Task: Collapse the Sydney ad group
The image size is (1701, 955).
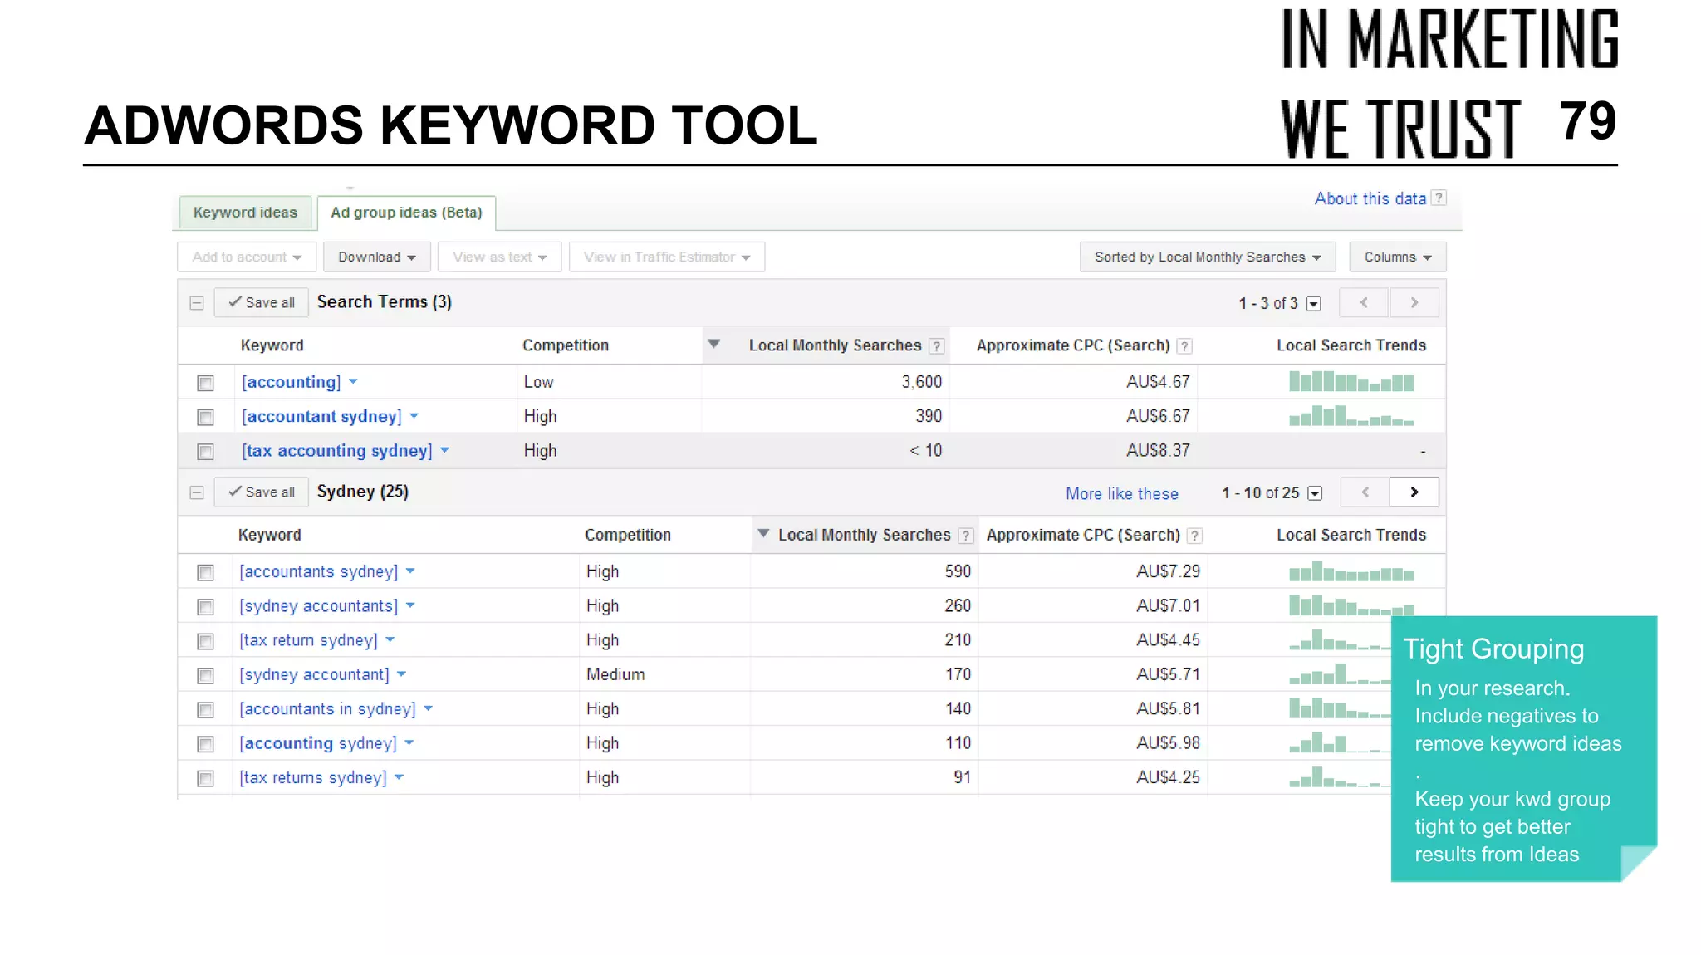Action: point(197,492)
